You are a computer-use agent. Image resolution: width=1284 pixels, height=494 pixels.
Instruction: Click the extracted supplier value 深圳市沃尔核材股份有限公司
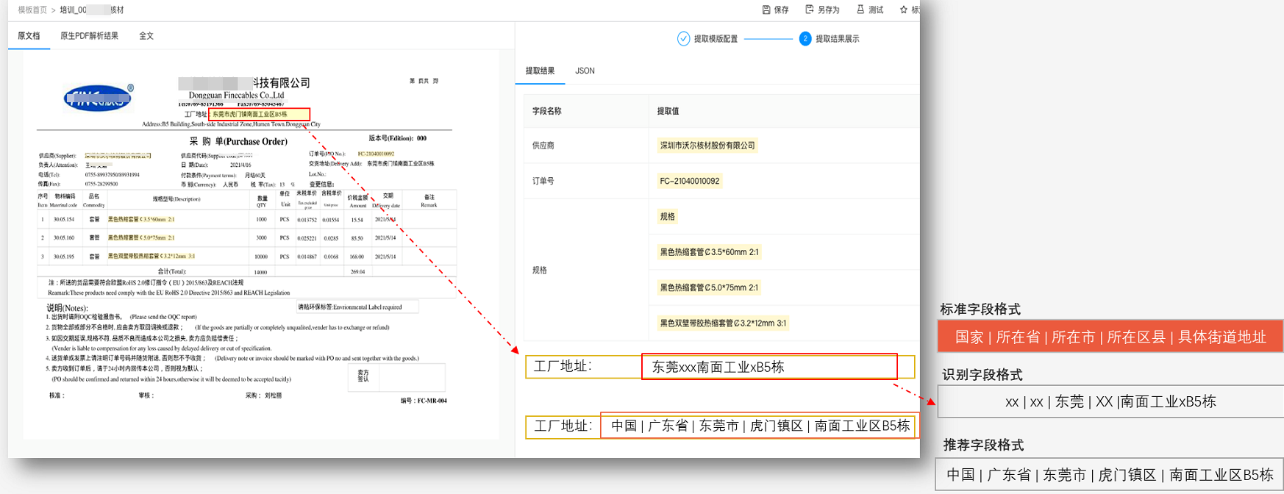pyautogui.click(x=707, y=146)
